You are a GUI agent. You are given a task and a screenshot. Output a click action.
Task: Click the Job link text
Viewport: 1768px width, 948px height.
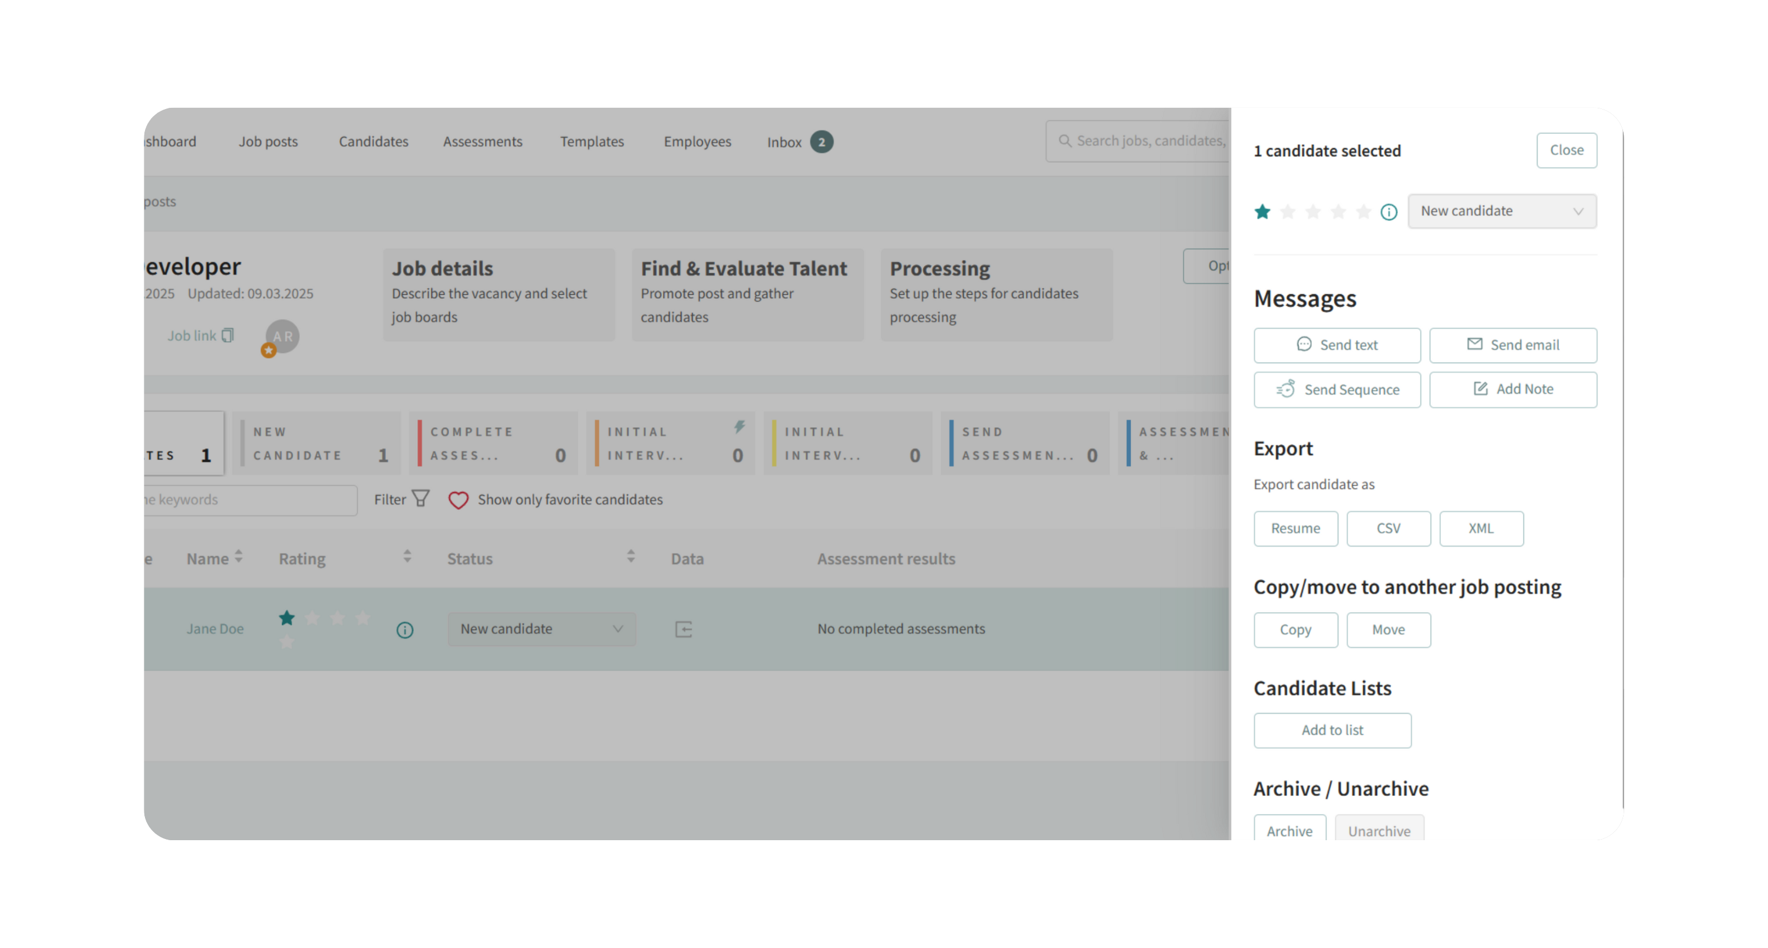tap(192, 335)
